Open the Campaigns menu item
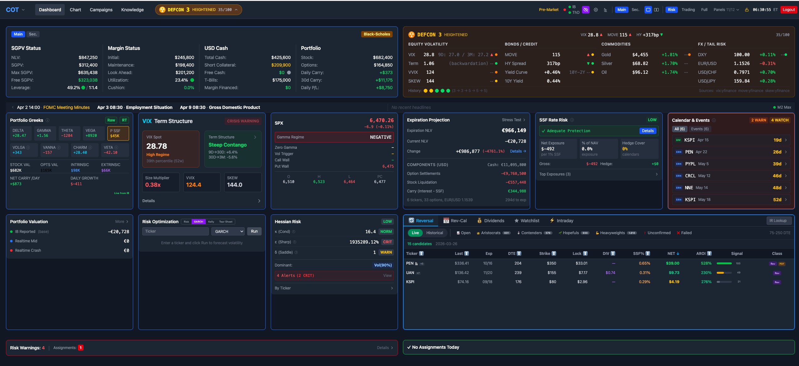Viewport: 799px width, 366px height. point(101,10)
